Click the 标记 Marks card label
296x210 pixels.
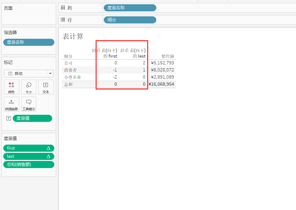click(x=8, y=63)
